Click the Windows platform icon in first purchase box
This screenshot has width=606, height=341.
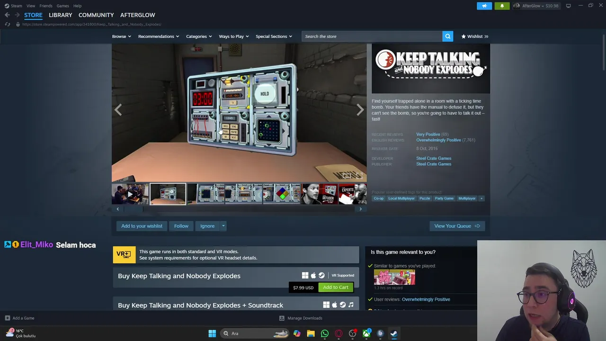305,275
